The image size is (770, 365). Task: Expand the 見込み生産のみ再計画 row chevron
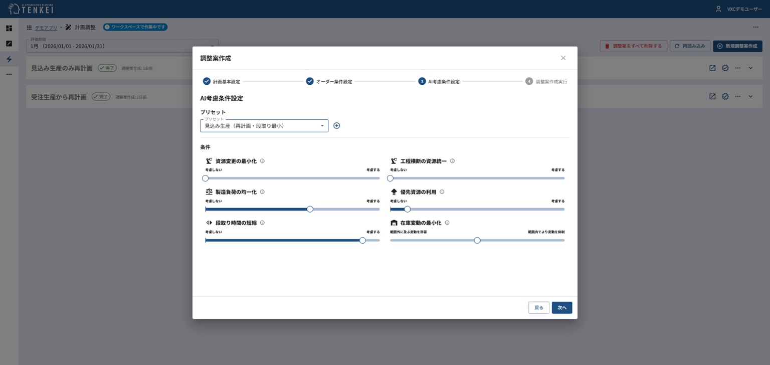[750, 68]
